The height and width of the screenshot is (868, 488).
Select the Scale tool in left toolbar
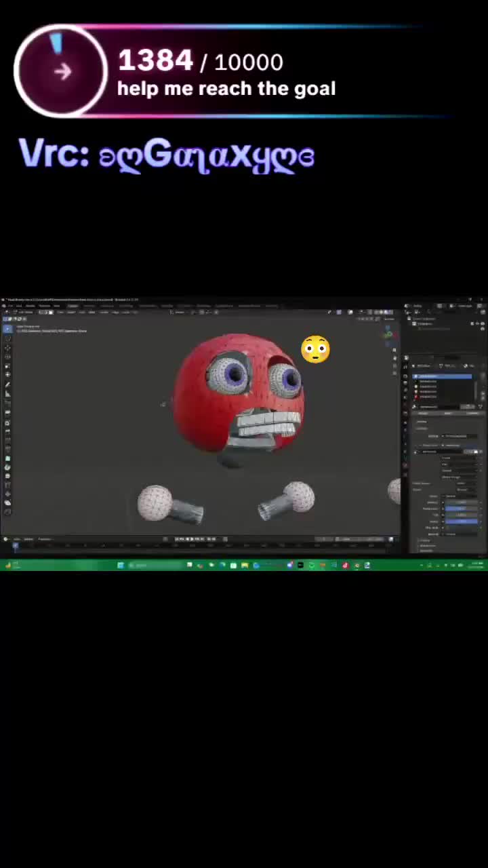point(7,366)
